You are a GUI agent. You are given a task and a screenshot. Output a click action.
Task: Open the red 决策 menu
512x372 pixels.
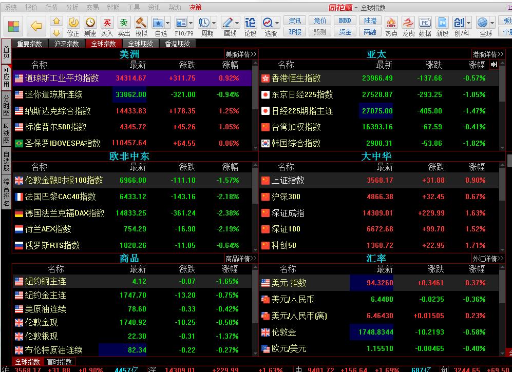click(x=195, y=7)
